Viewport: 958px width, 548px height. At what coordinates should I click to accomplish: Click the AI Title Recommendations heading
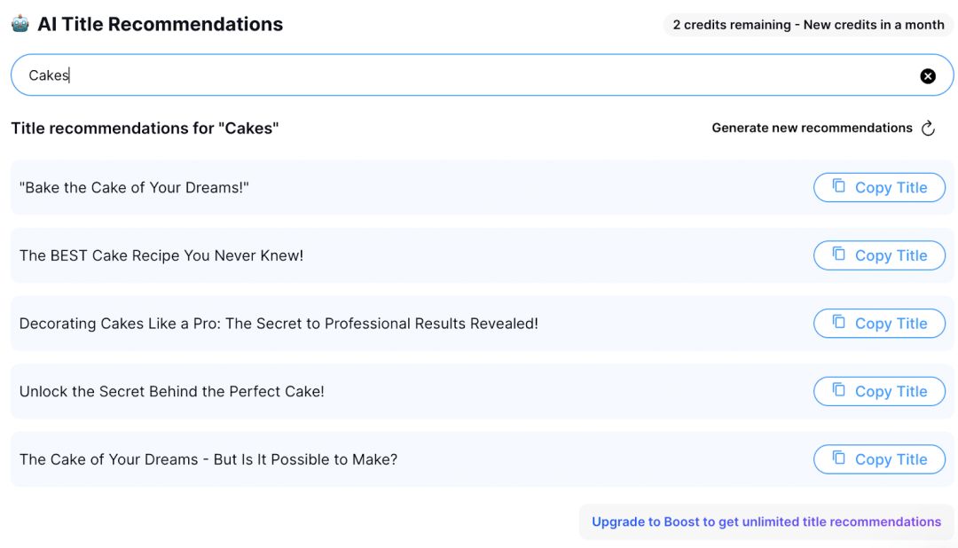click(160, 24)
